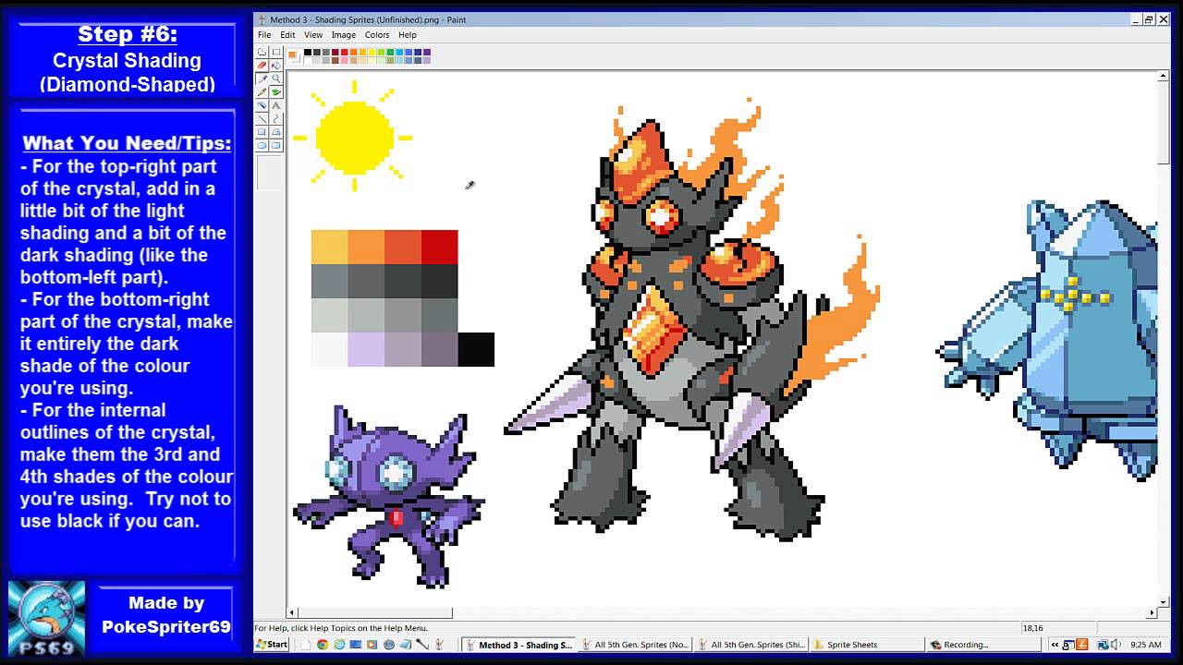Open the Edit menu
1183x665 pixels.
287,35
